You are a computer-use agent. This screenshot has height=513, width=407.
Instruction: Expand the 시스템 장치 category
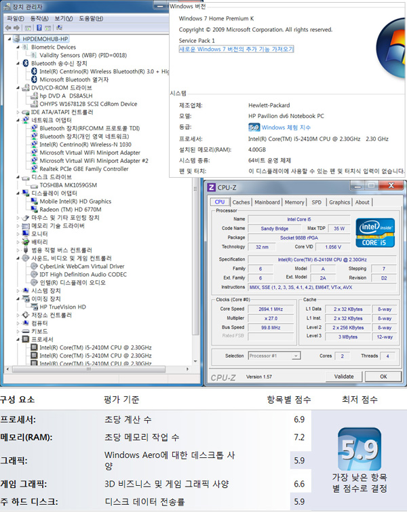coord(18,291)
